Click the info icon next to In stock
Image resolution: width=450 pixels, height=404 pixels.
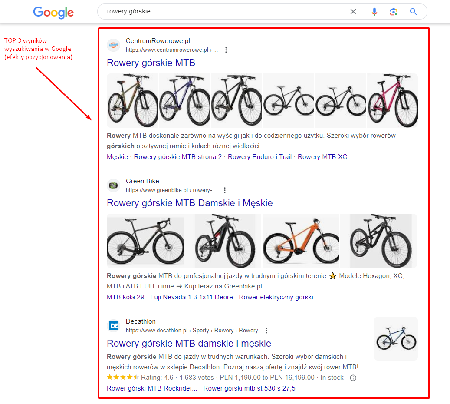(x=353, y=378)
